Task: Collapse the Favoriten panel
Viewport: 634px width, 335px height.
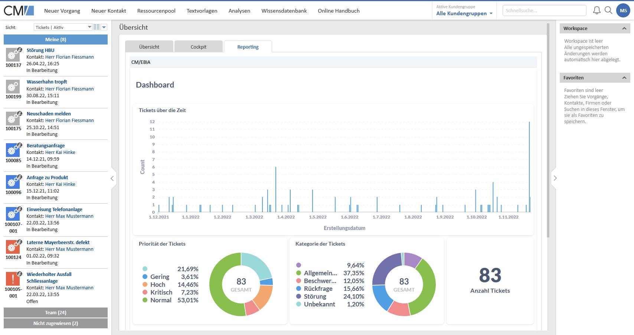Action: 624,78
